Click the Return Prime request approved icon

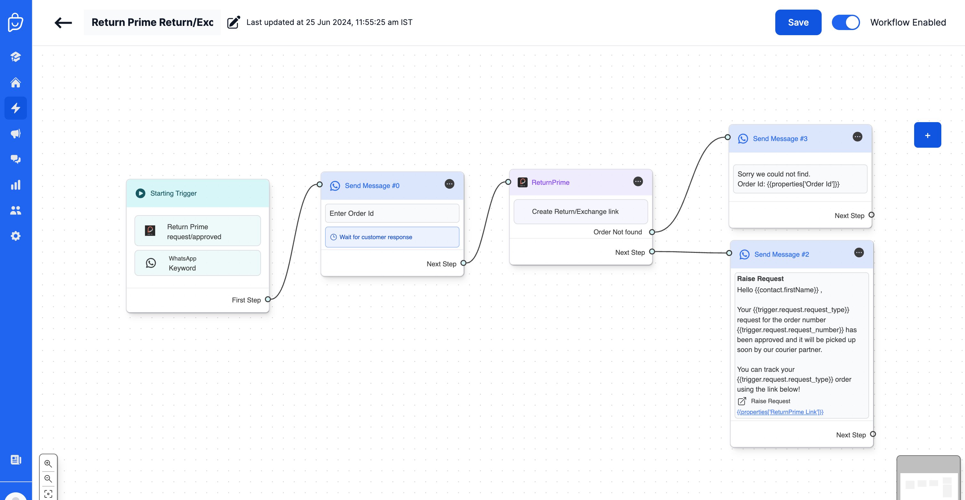coord(151,230)
